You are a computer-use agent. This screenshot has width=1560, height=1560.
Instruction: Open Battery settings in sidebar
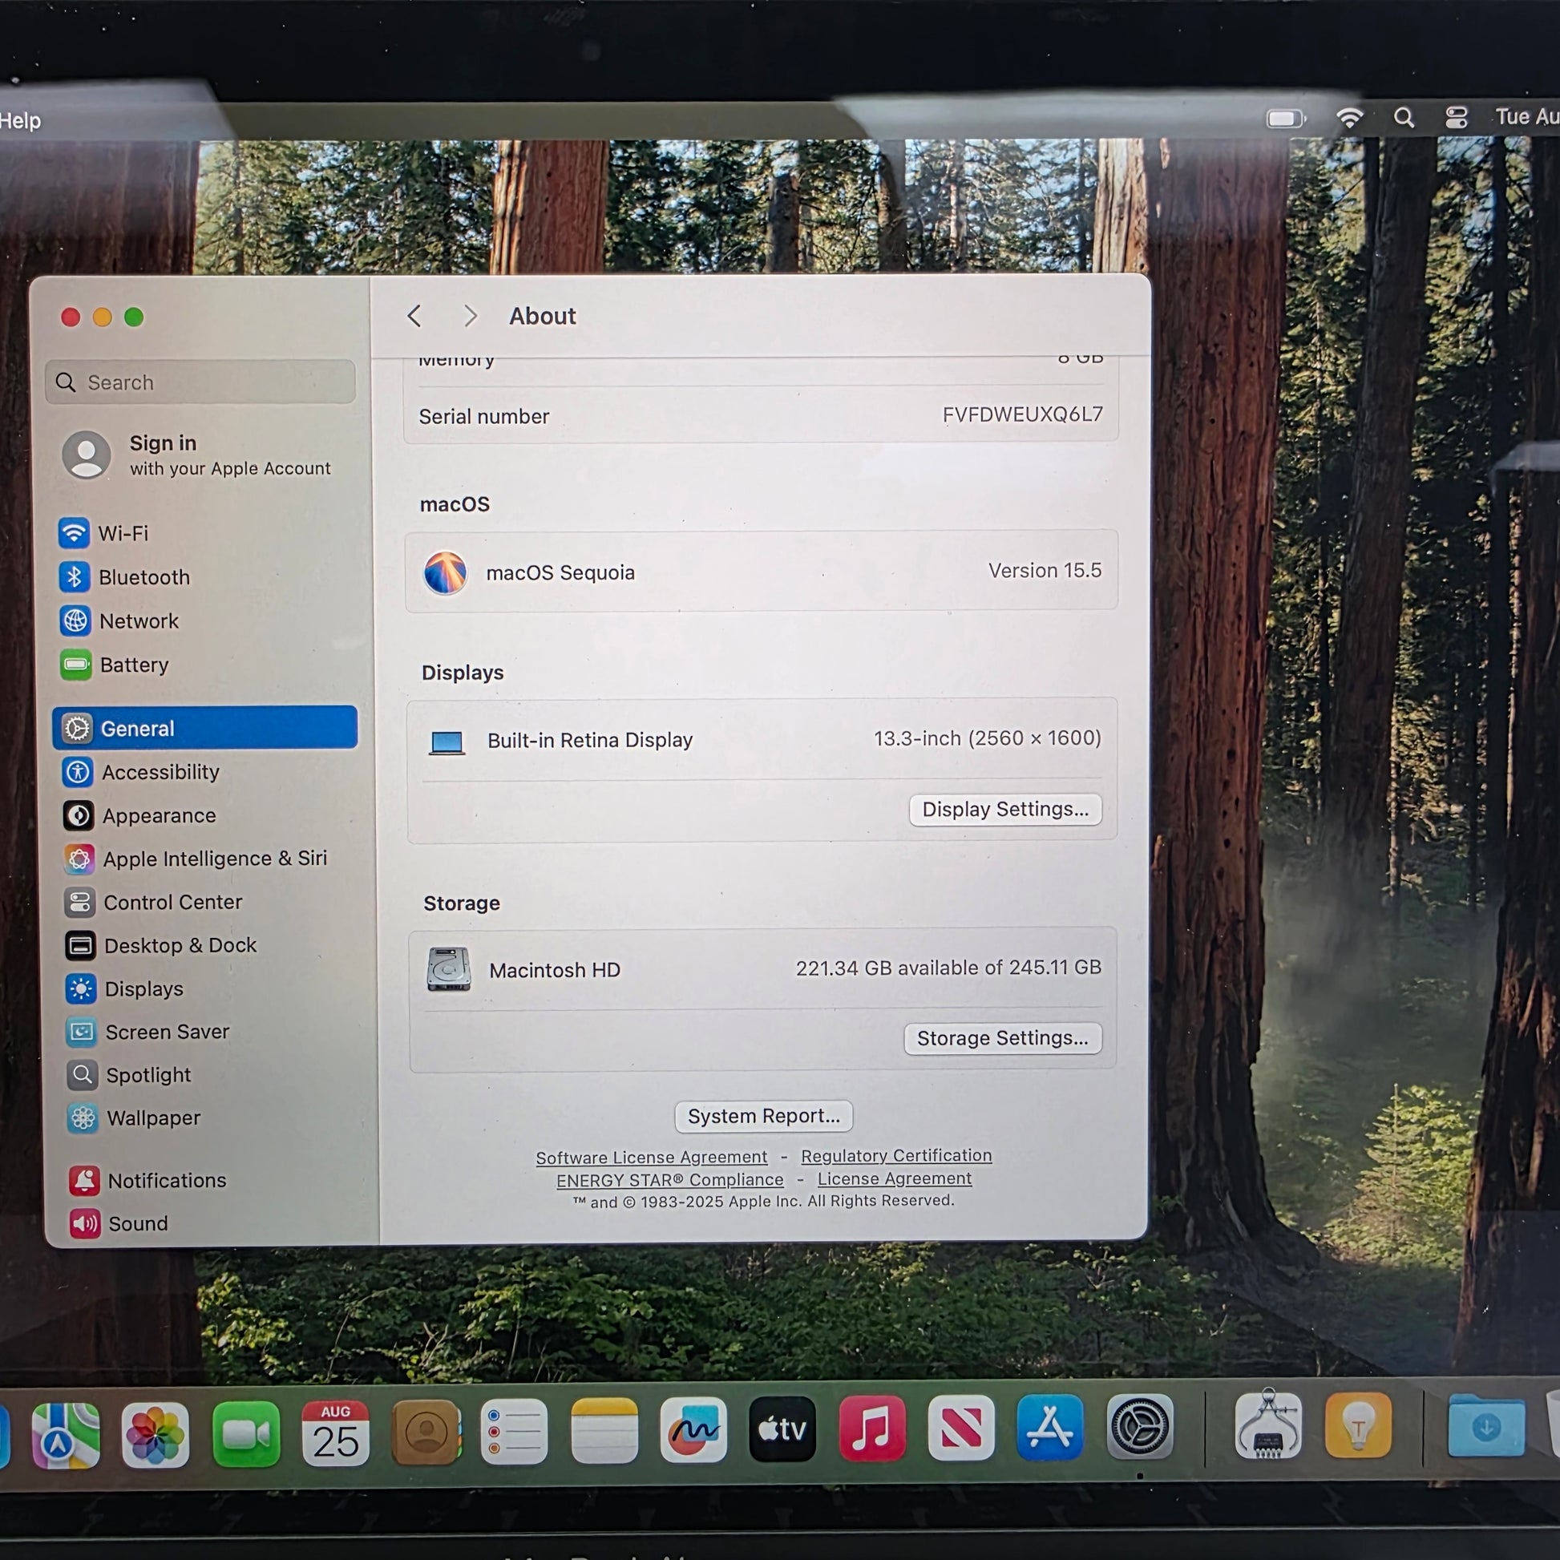click(x=207, y=665)
